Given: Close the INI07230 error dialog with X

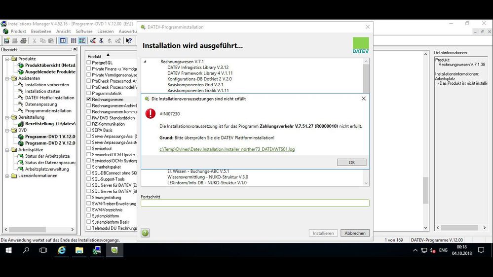Looking at the screenshot, I should tap(364, 99).
